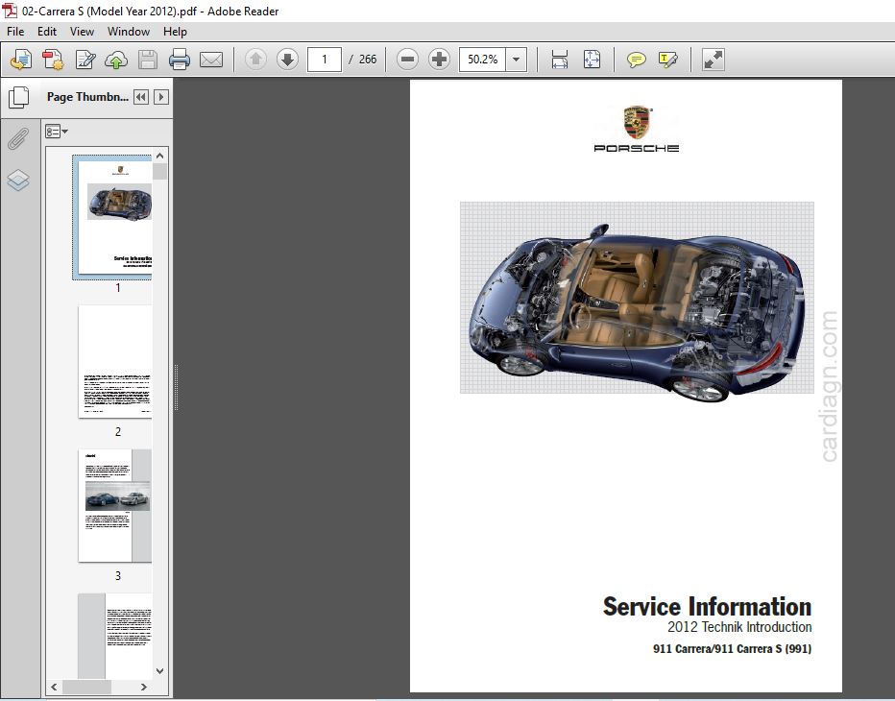Click the Save floppy disk icon
The image size is (895, 701).
pos(148,60)
